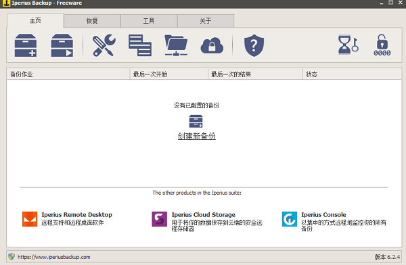Click the run backup job toolbar icon
406x265 pixels.
62,45
